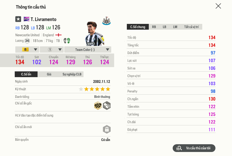232x156 pixels.
Task: Open the upgrade level 8 dropdown
Action: [27, 50]
